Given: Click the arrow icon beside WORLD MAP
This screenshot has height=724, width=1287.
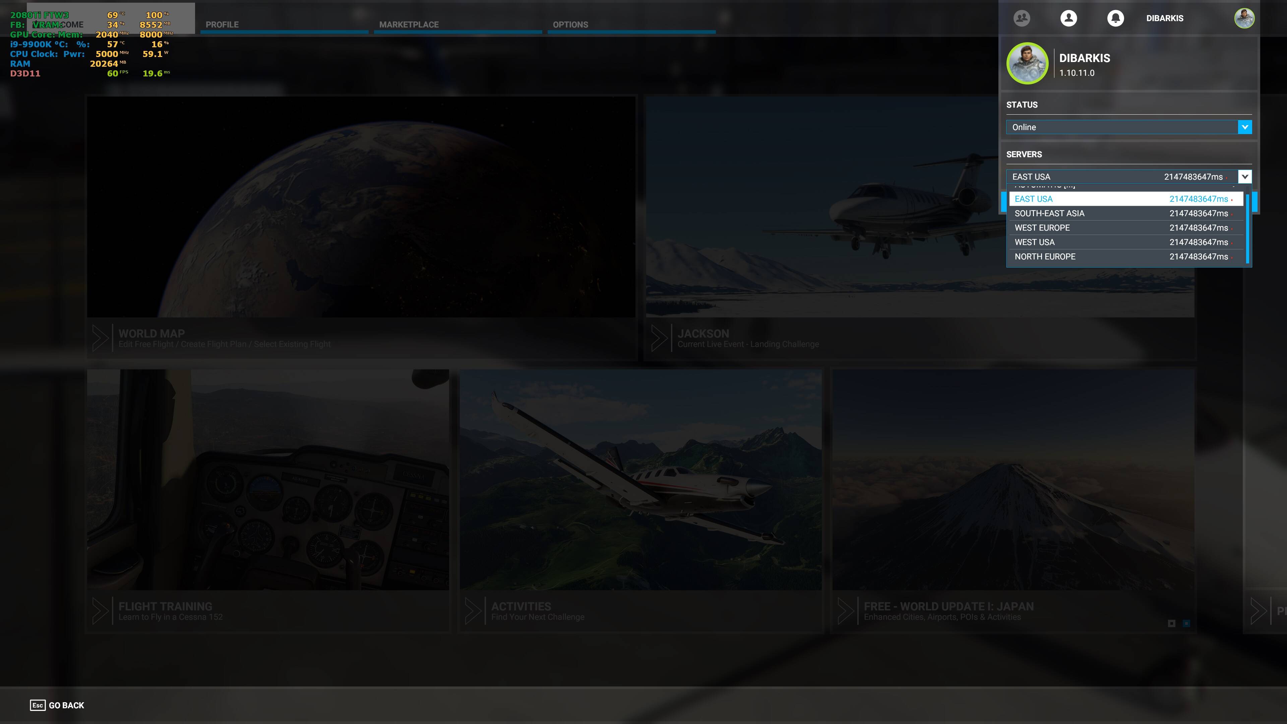Looking at the screenshot, I should pos(101,338).
